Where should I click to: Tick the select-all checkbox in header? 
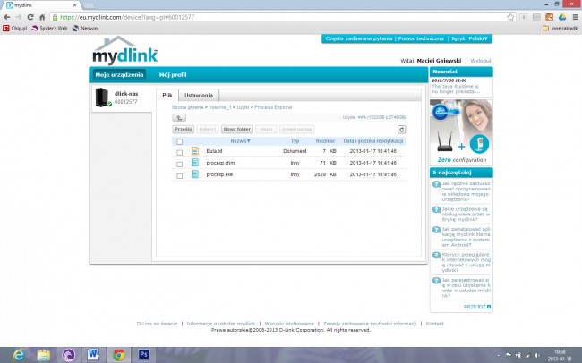180,141
